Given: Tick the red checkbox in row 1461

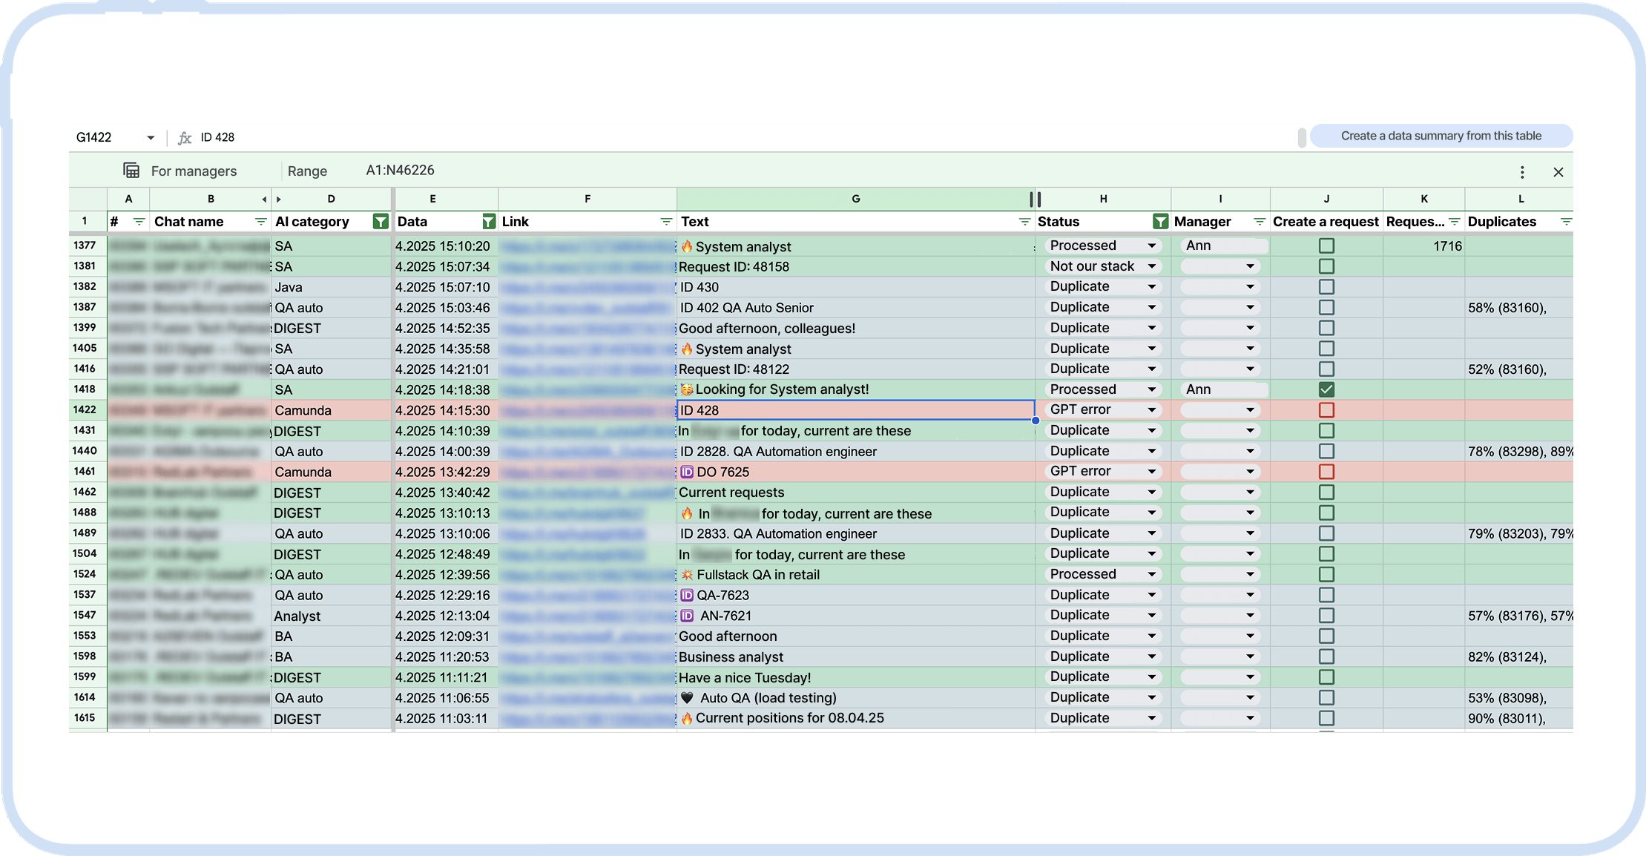Looking at the screenshot, I should (1326, 472).
